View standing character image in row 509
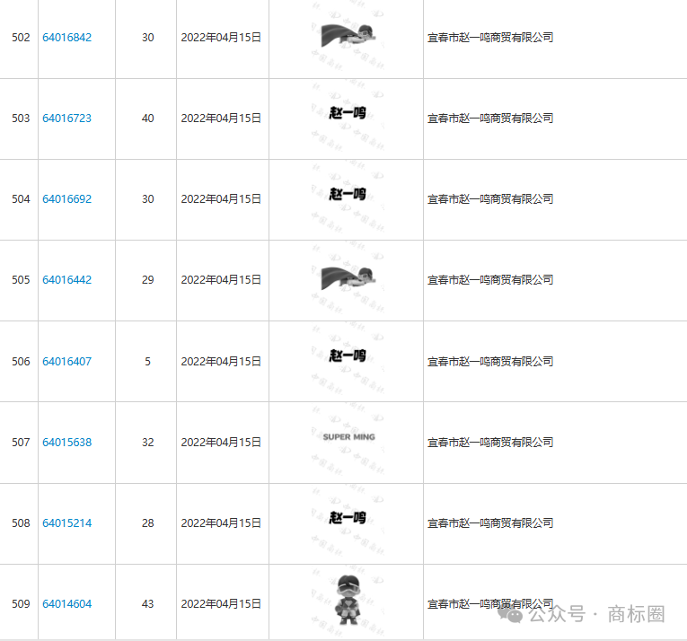This screenshot has height=641, width=687. click(x=348, y=600)
